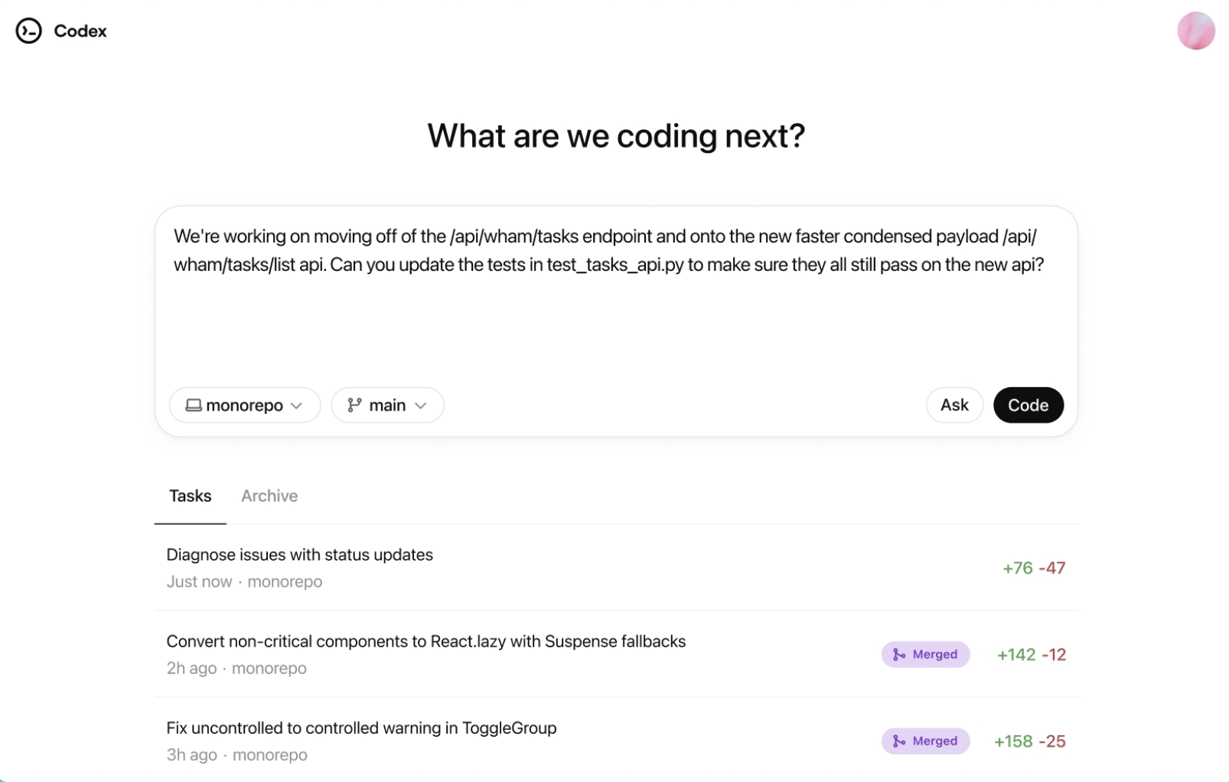Click the git branch icon beside main
The image size is (1229, 782).
point(354,406)
